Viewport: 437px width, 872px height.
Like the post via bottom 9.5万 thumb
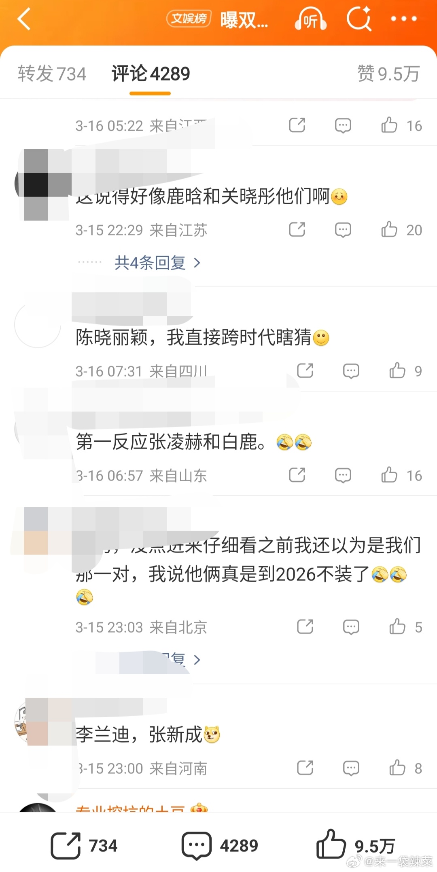(x=355, y=845)
